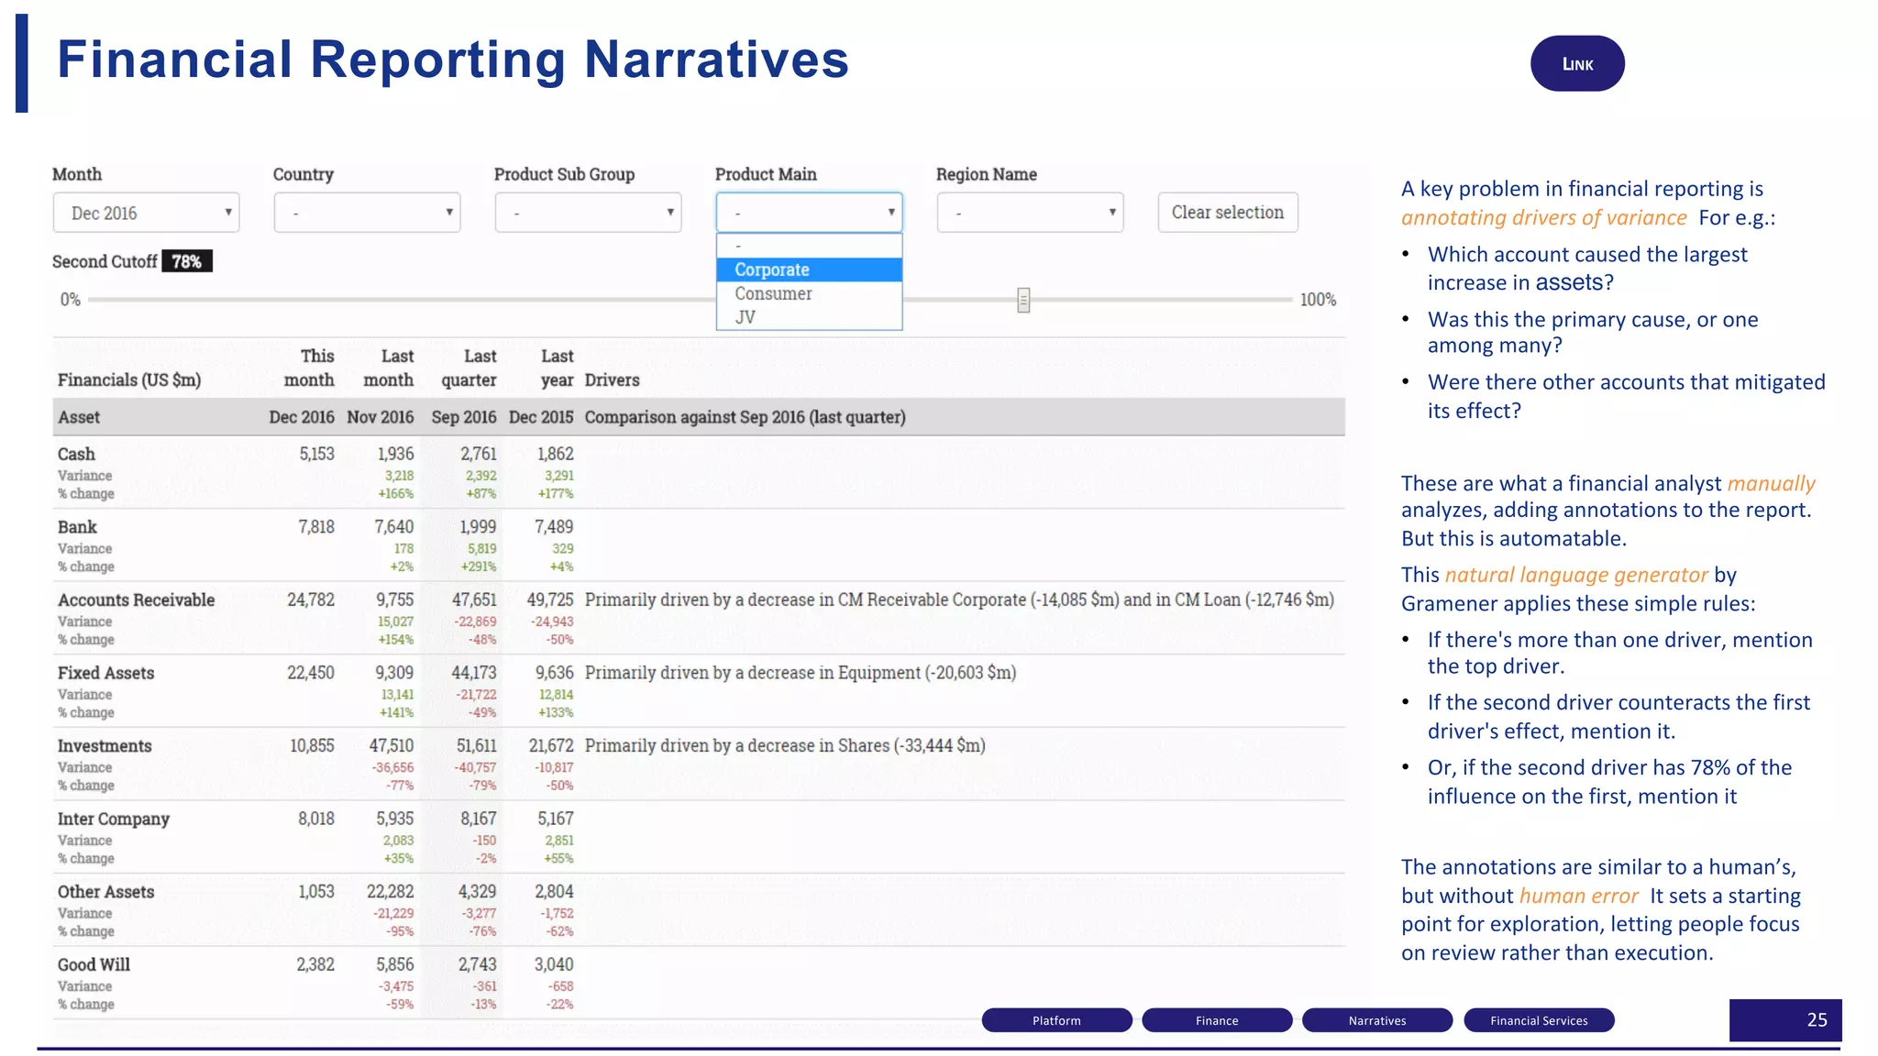Click the Investments row label

coord(105,746)
